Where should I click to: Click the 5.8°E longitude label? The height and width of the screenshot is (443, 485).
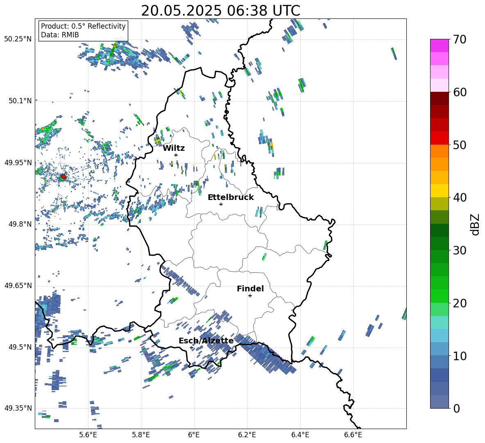point(141,435)
